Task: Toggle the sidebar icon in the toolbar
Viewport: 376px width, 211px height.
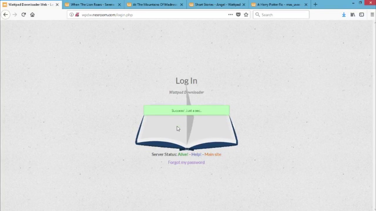Action: (362, 15)
